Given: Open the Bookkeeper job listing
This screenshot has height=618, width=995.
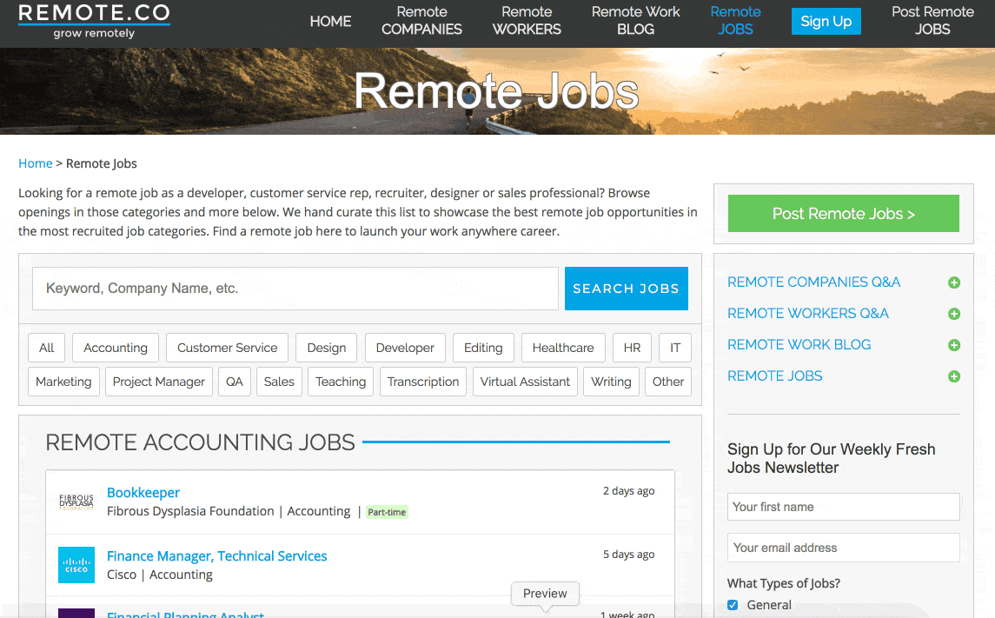Looking at the screenshot, I should 143,493.
